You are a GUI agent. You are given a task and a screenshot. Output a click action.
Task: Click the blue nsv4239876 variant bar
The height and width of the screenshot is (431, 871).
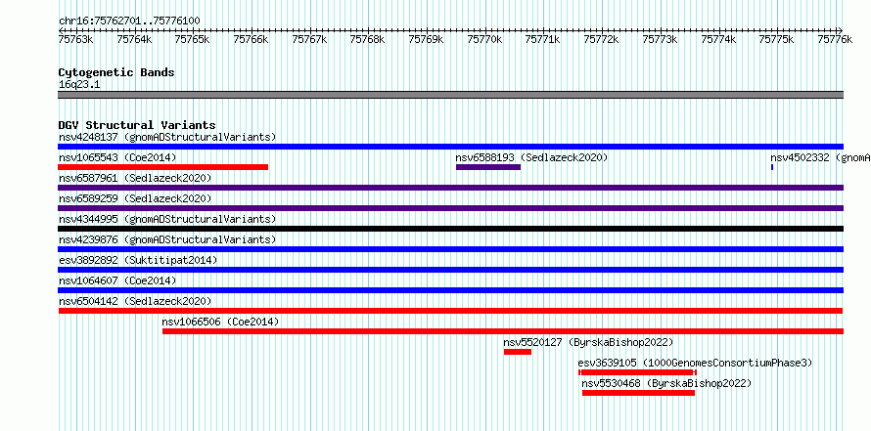coord(450,249)
